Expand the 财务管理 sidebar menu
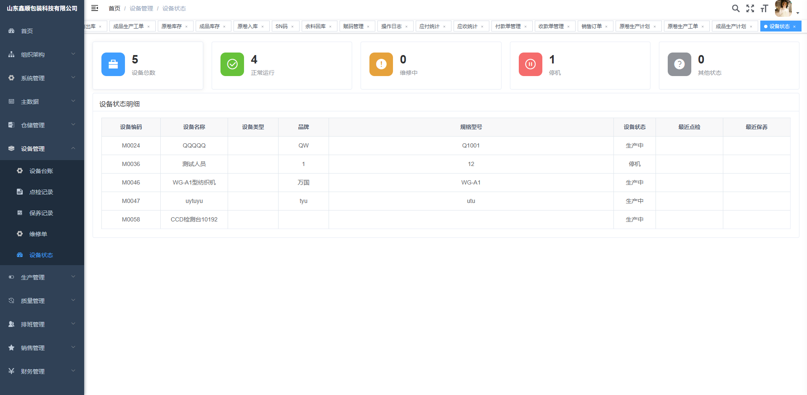 tap(42, 371)
